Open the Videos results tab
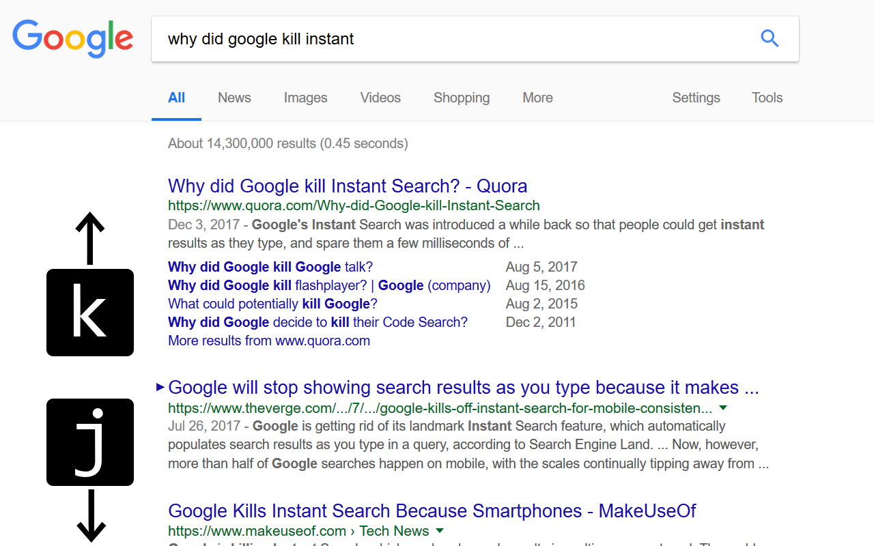This screenshot has width=874, height=546. pos(380,98)
